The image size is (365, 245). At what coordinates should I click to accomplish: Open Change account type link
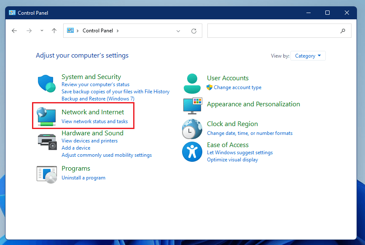pyautogui.click(x=237, y=87)
